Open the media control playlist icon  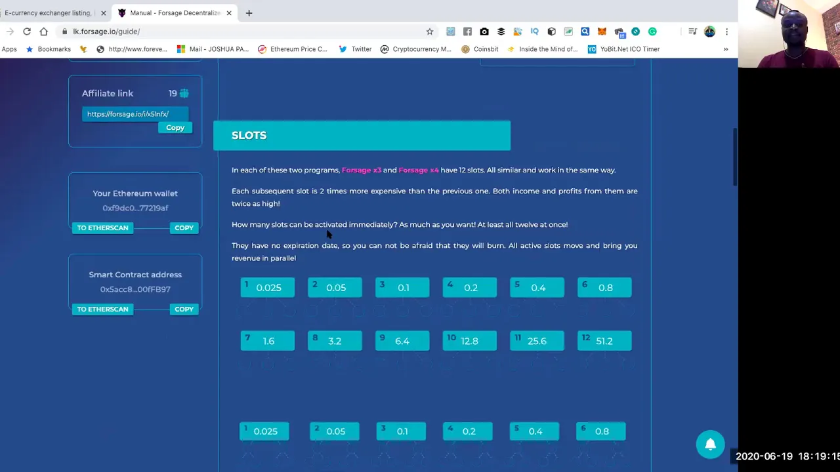click(x=692, y=31)
